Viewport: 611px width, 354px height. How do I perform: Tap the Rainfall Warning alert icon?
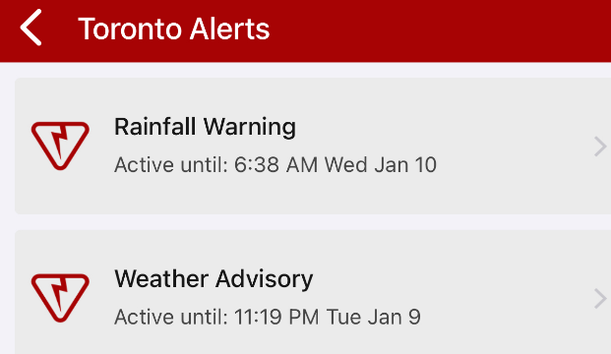[60, 146]
